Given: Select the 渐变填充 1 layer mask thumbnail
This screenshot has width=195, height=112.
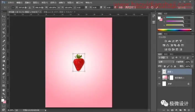Looking at the screenshot, I should click(171, 78).
